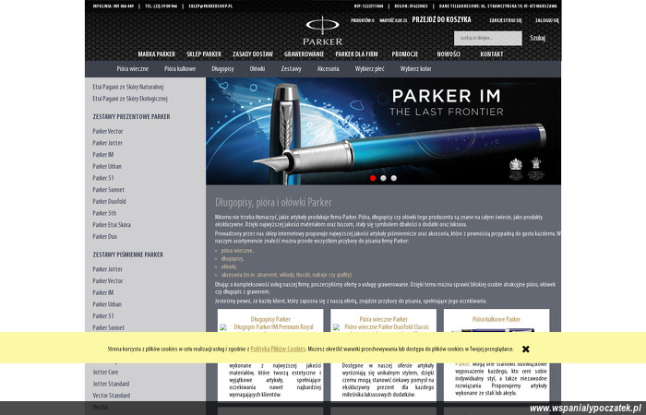Click the akcesoria bullet link
The image size is (646, 415).
point(286,275)
